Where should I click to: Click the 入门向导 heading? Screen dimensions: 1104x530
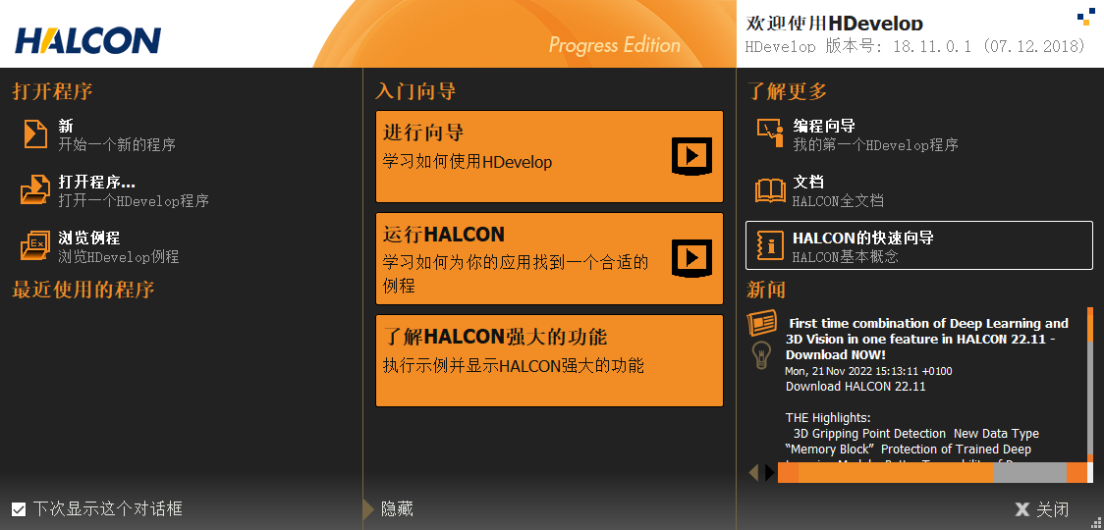point(415,91)
